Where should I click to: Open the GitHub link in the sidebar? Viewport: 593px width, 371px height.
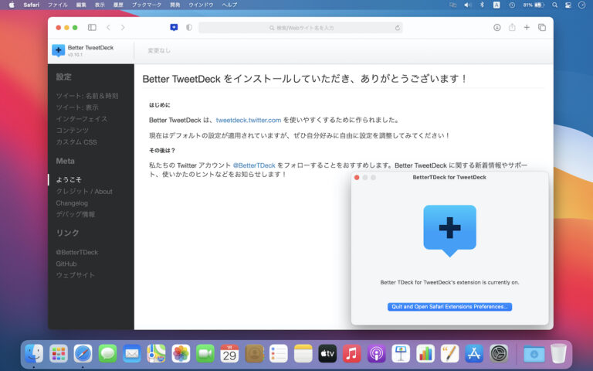coord(66,264)
